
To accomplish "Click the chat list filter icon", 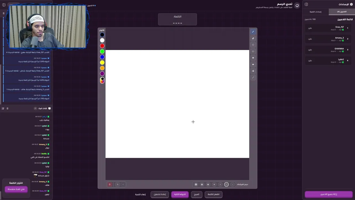I will coord(3,108).
